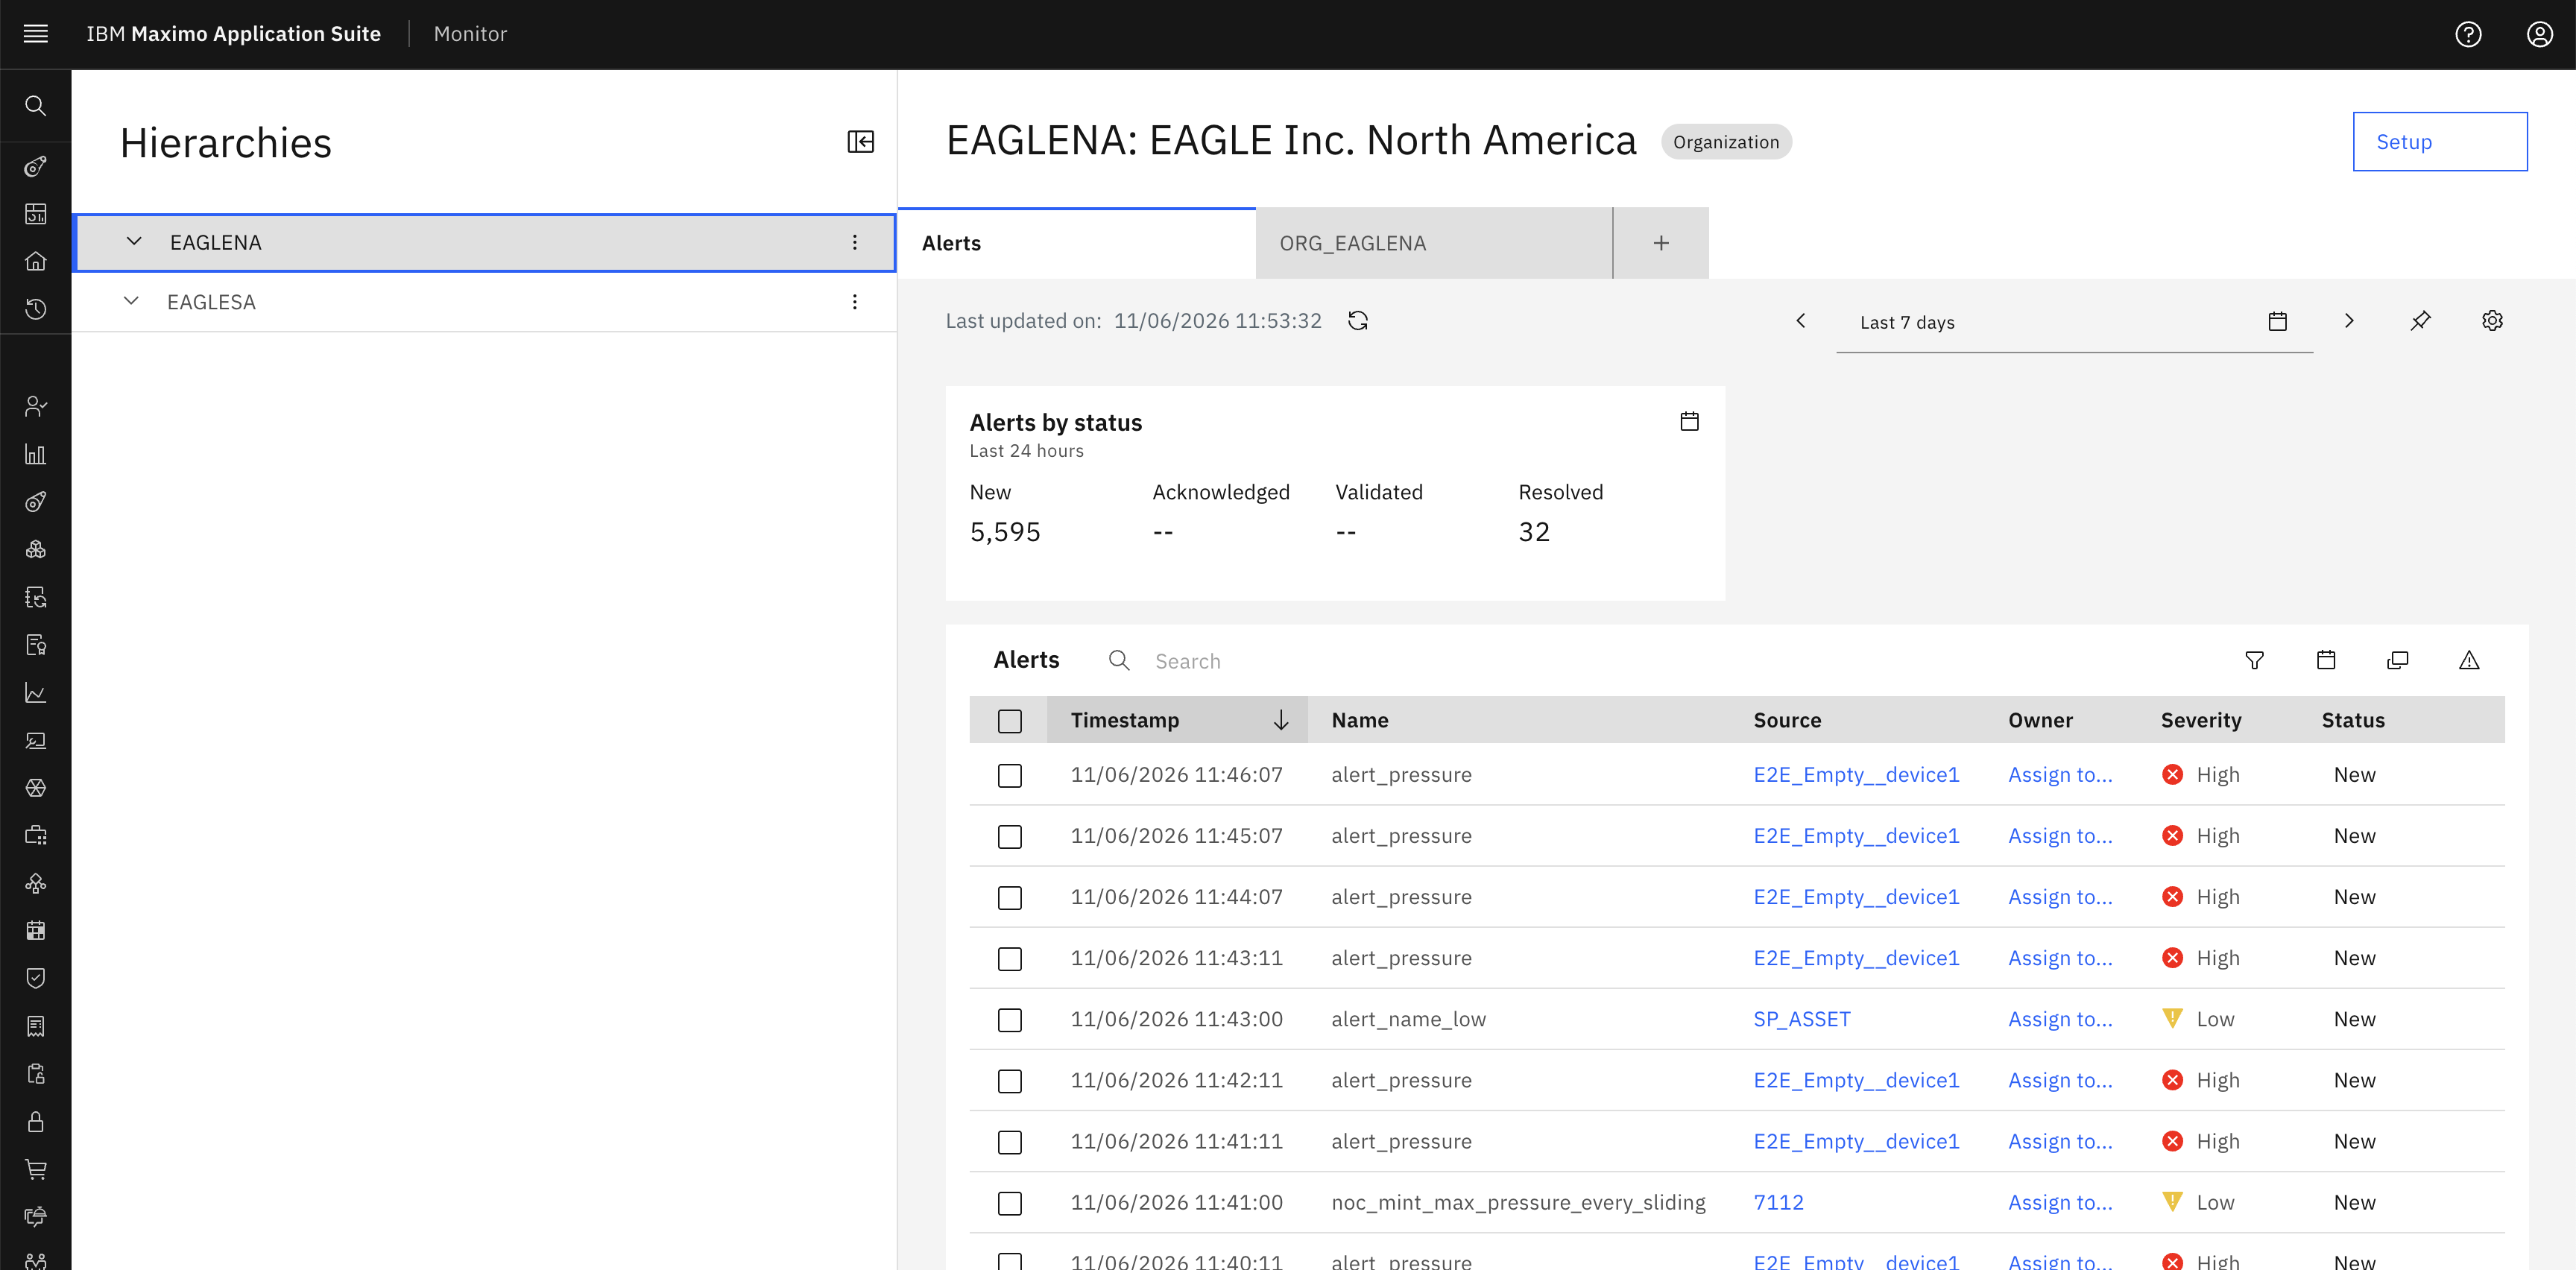This screenshot has width=2576, height=1270.
Task: Open the Last 7 days range selector
Action: [x=2074, y=322]
